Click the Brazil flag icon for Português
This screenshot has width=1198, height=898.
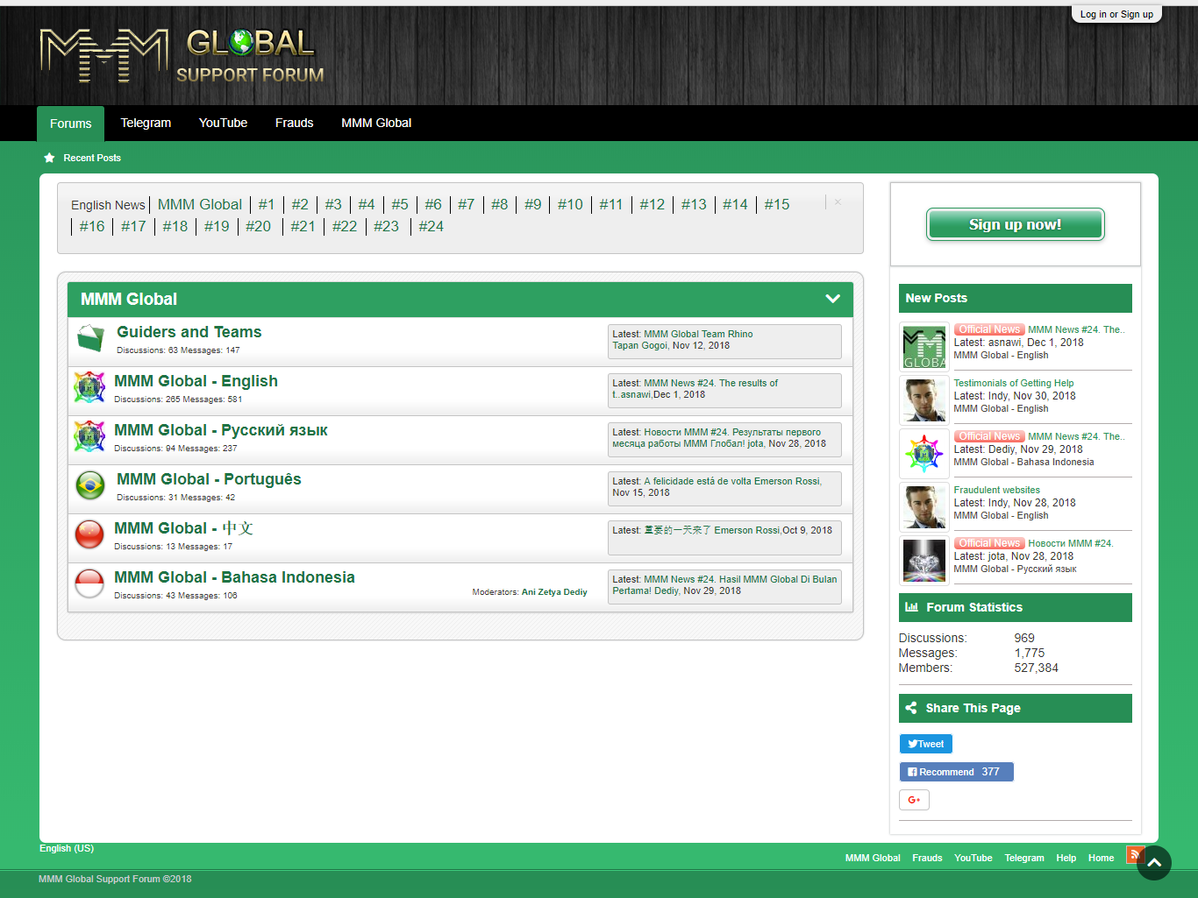click(x=90, y=484)
